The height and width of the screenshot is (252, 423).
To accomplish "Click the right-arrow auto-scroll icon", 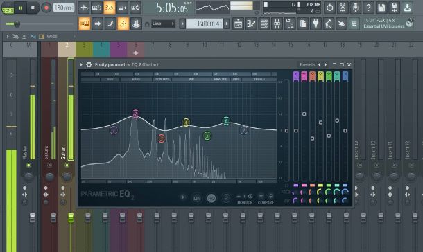I will pyautogui.click(x=97, y=24).
